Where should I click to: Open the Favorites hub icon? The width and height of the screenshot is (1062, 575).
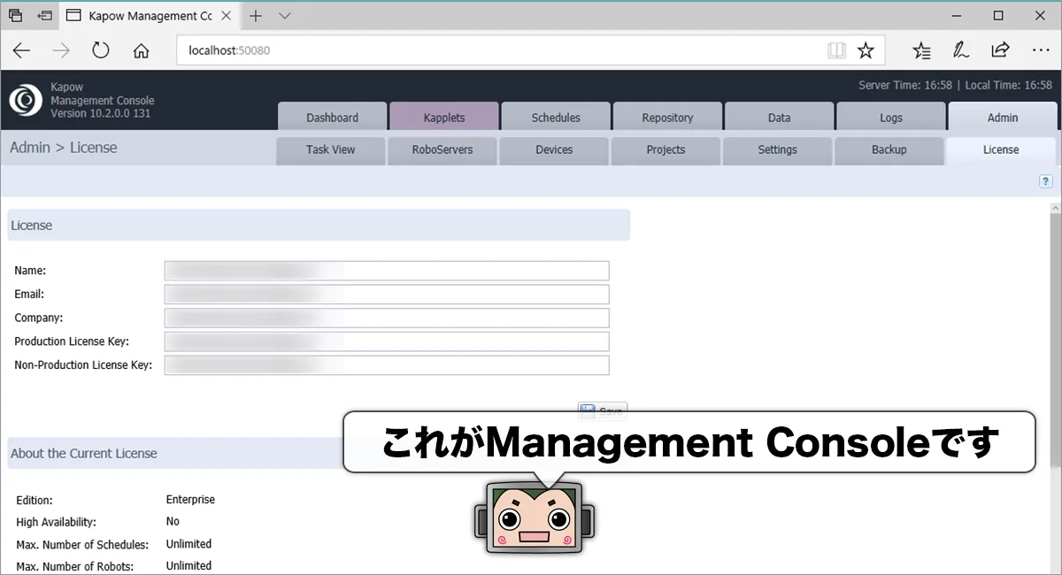(x=921, y=50)
